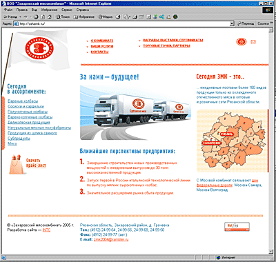This screenshot has height=262, width=276.
Task: Click the trucks banner image
Action: pyautogui.click(x=135, y=112)
